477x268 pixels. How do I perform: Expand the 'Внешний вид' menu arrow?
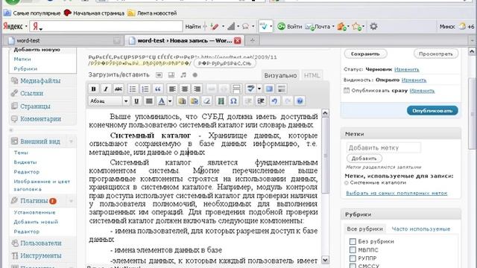point(71,141)
